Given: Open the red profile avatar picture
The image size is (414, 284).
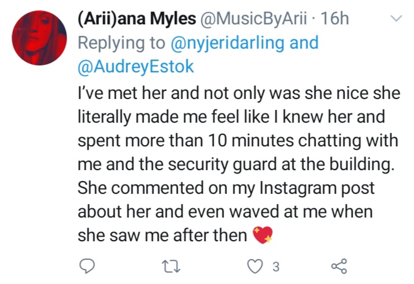Looking at the screenshot, I should tap(39, 38).
